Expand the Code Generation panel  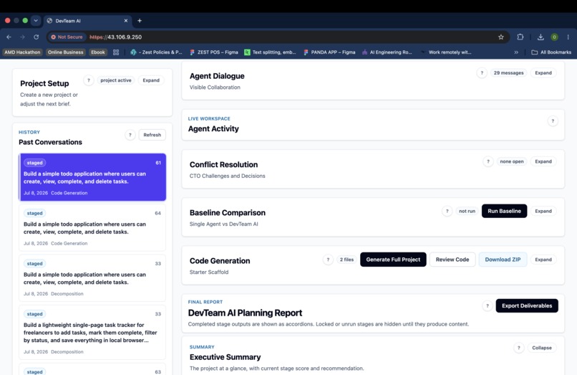coord(543,260)
